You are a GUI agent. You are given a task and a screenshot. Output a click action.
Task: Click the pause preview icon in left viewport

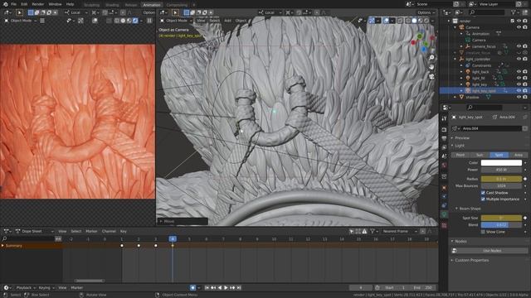coord(149,21)
